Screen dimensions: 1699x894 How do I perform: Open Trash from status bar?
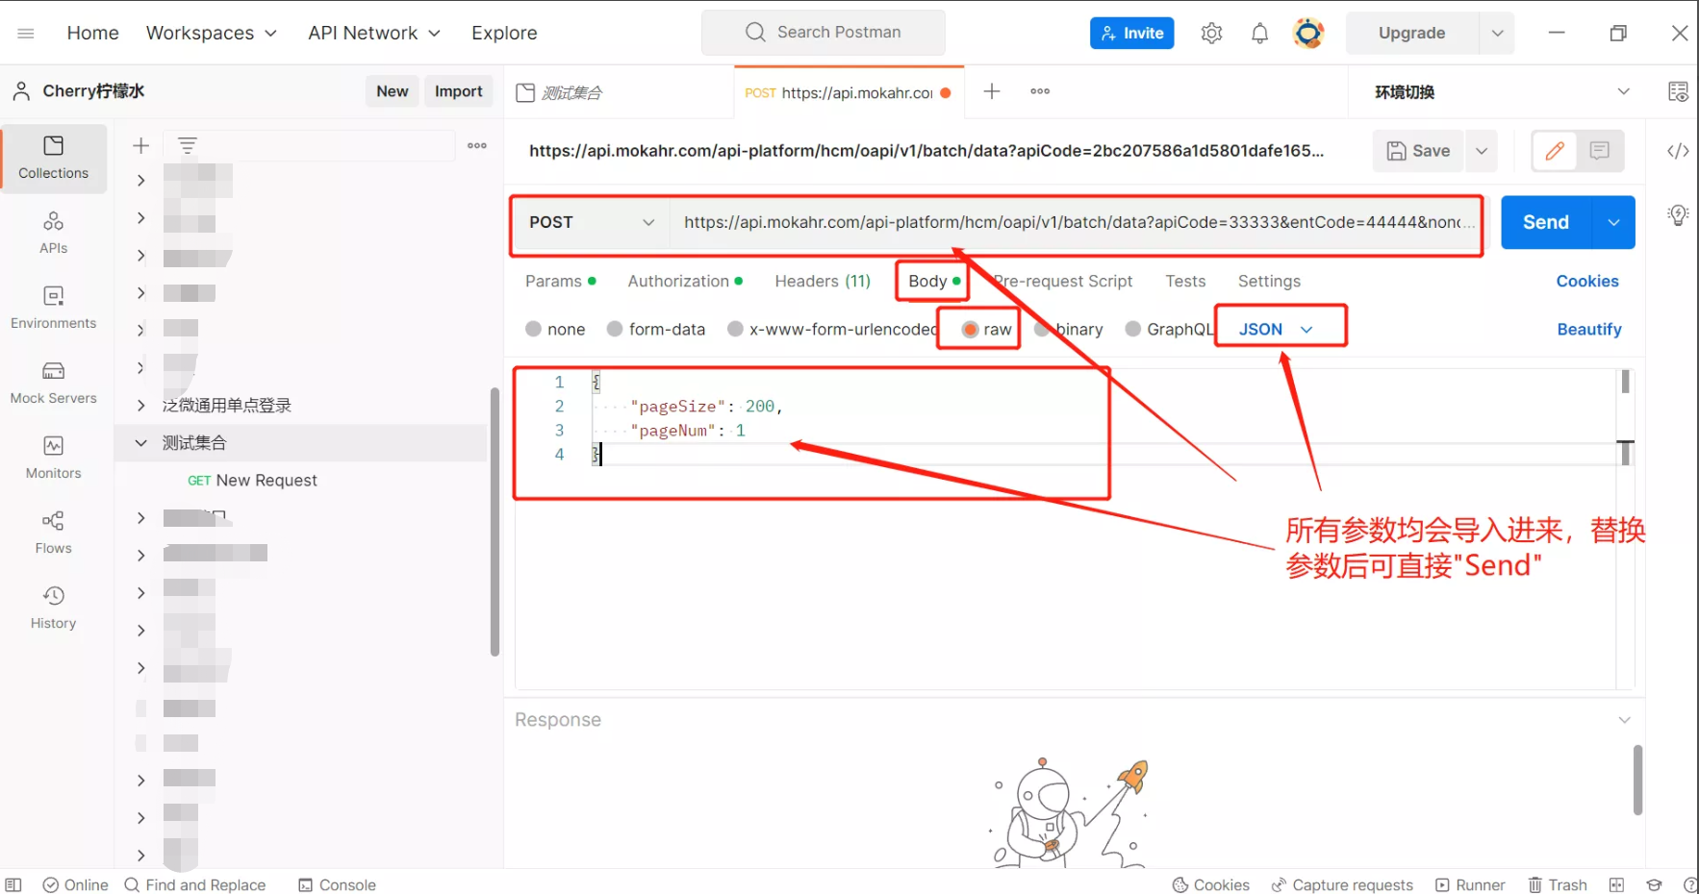[x=1558, y=884]
